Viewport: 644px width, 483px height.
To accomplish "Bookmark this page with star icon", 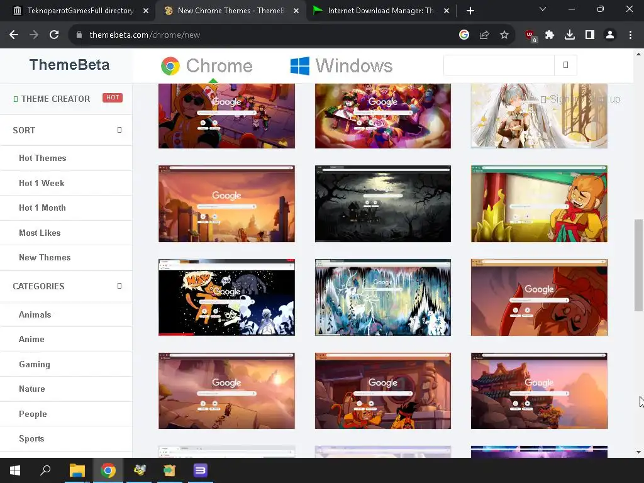I will click(x=504, y=35).
